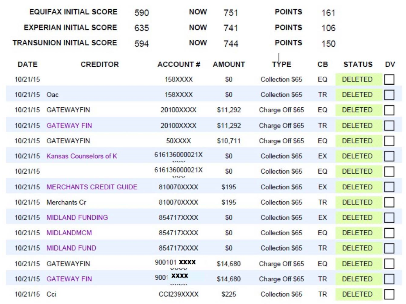Click the Equifax initial score 590

pos(141,12)
